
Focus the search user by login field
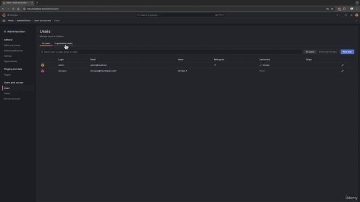[x=170, y=52]
